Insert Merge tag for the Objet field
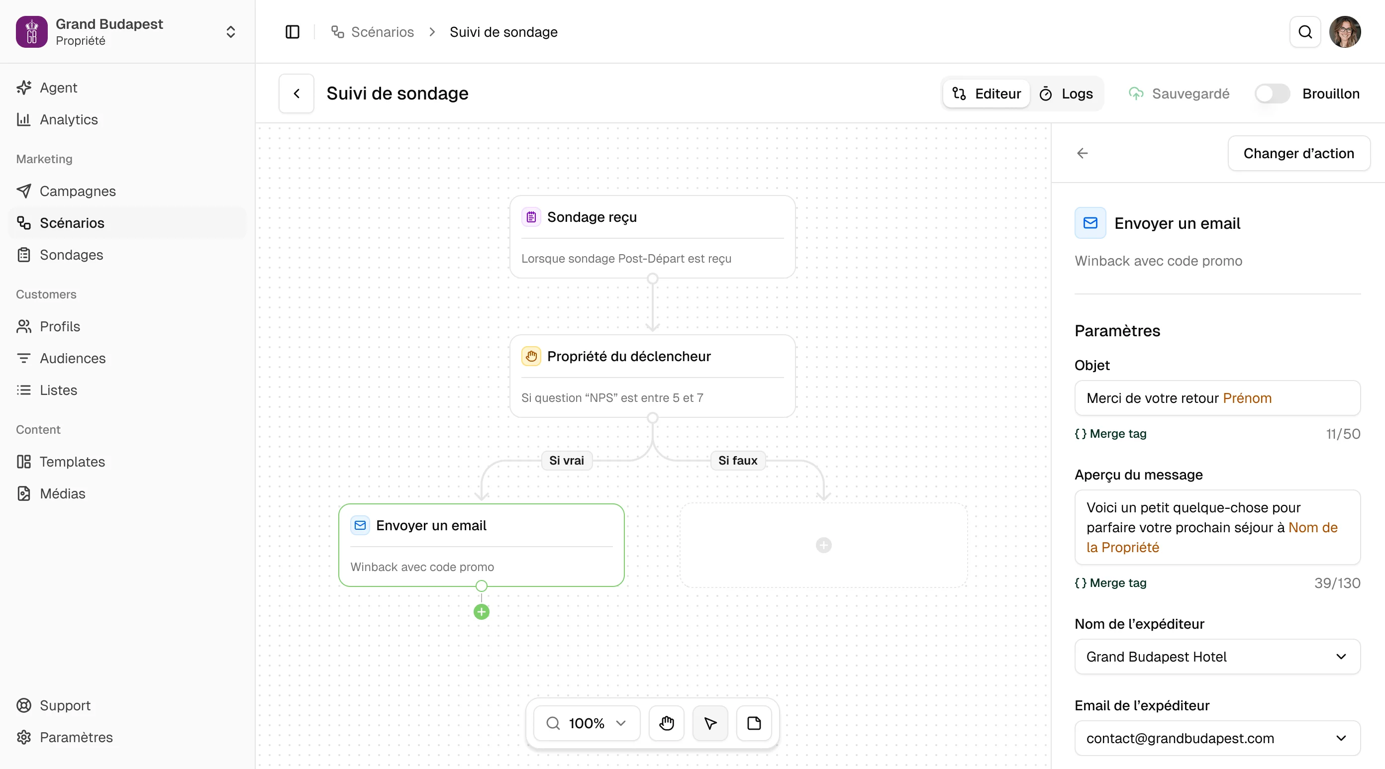Image resolution: width=1385 pixels, height=769 pixels. pos(1110,433)
